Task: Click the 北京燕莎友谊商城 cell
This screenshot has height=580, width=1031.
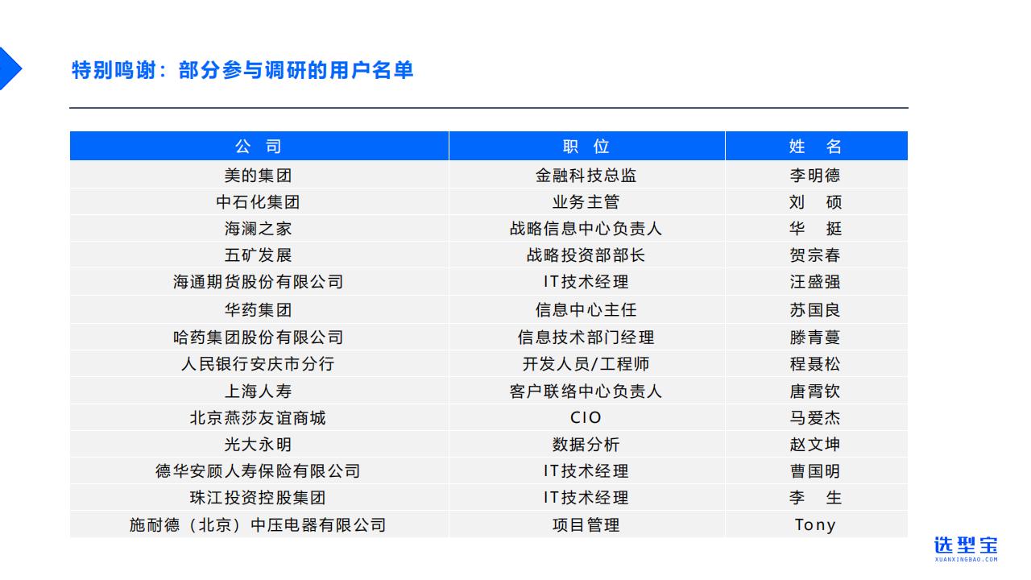Action: pos(259,417)
